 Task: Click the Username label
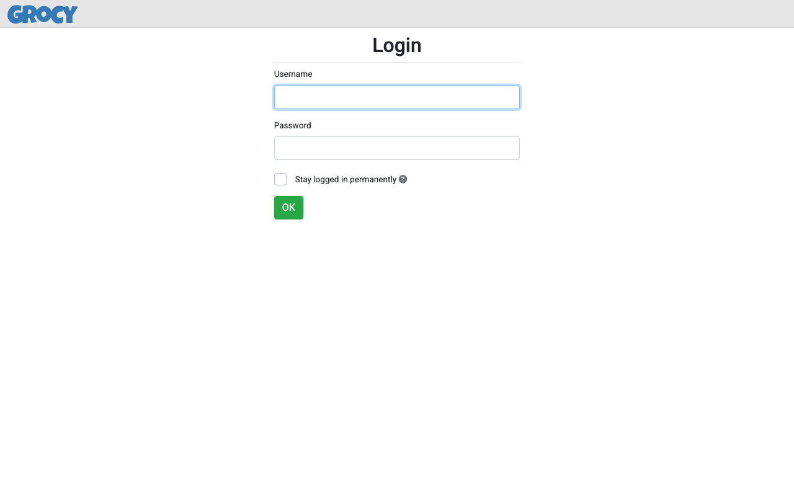293,74
